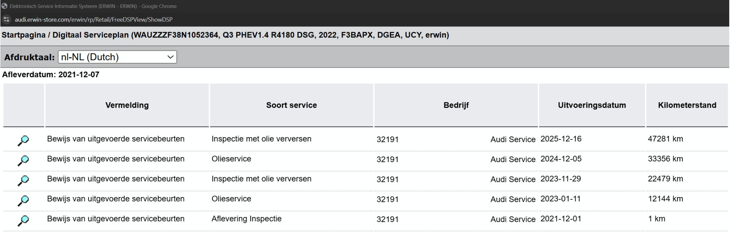
Task: Select the Kilometerstand column header
Action: [687, 105]
